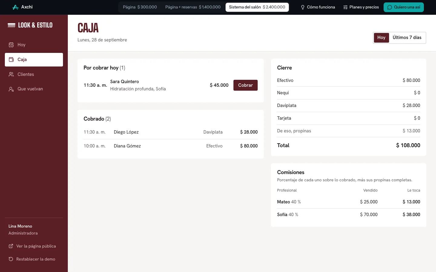This screenshot has width=436, height=272.
Task: Choose the Página $300.000 plan tab
Action: [140, 7]
